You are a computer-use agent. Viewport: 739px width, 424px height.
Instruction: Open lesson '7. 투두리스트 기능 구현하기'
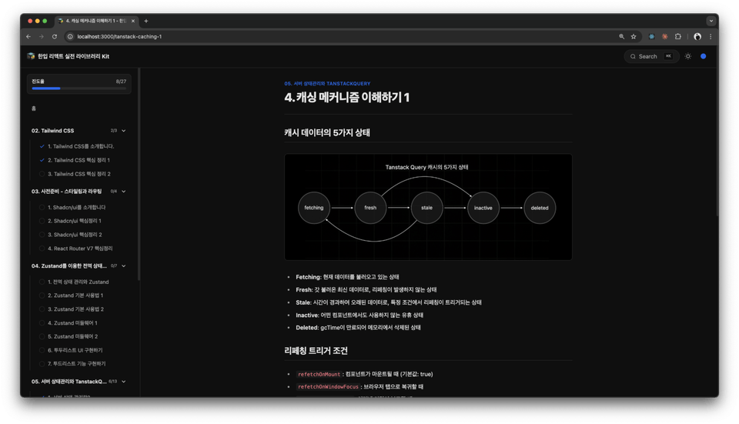pos(77,364)
